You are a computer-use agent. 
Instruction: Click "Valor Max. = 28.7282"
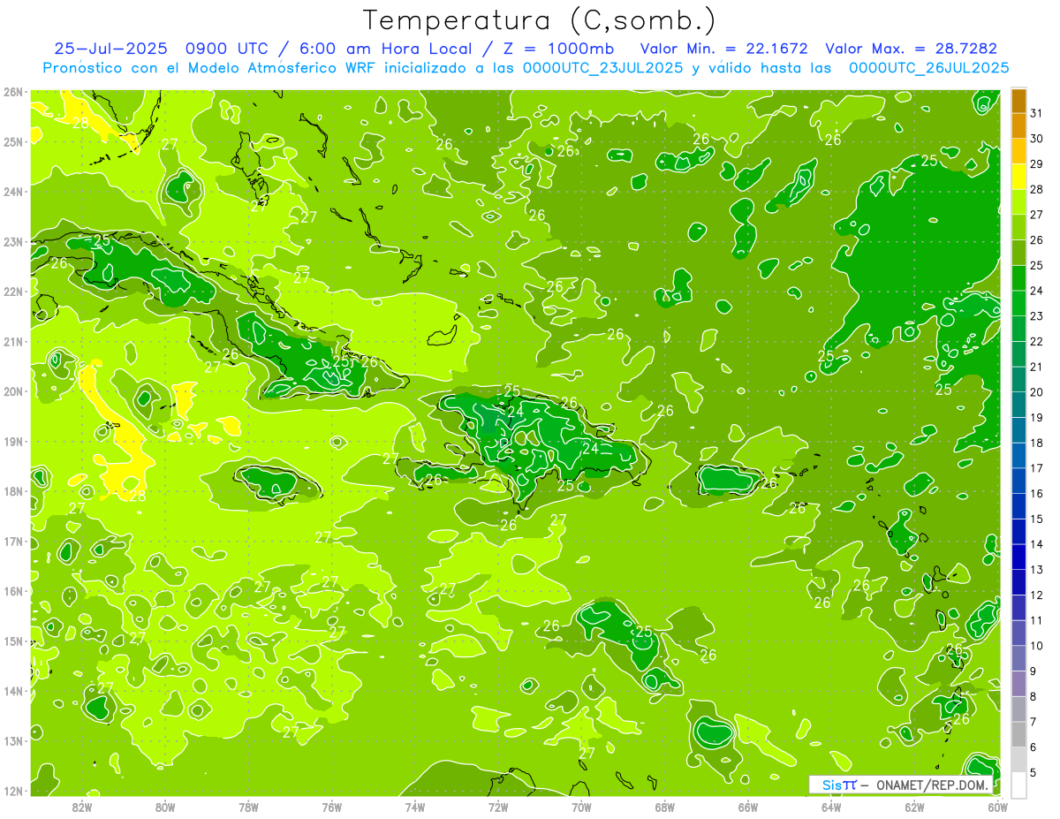tap(911, 49)
